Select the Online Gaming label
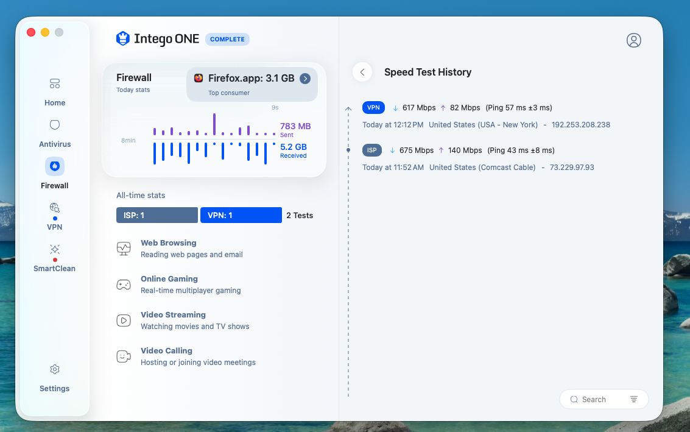 point(169,279)
